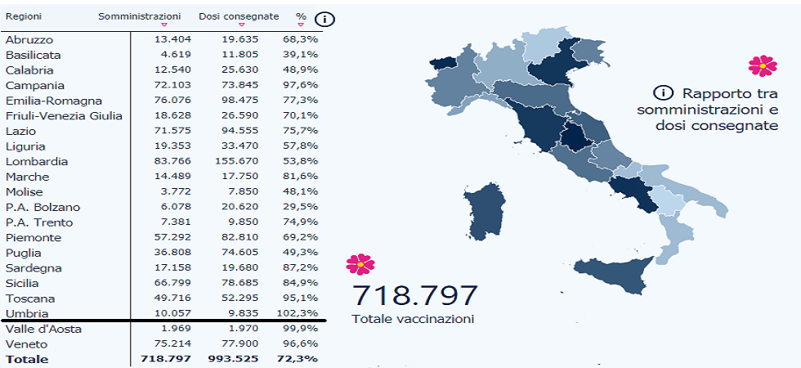Click the pink flower icon above the map legend
Image resolution: width=801 pixels, height=368 pixels.
[762, 66]
